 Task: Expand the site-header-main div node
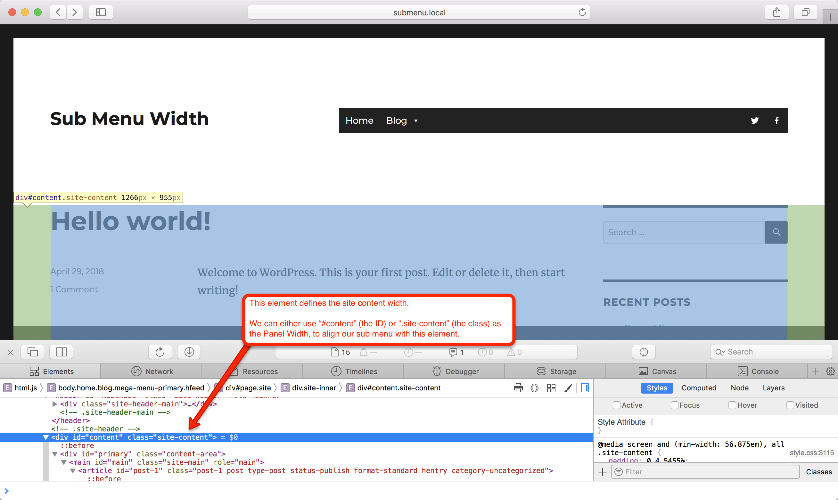click(54, 404)
